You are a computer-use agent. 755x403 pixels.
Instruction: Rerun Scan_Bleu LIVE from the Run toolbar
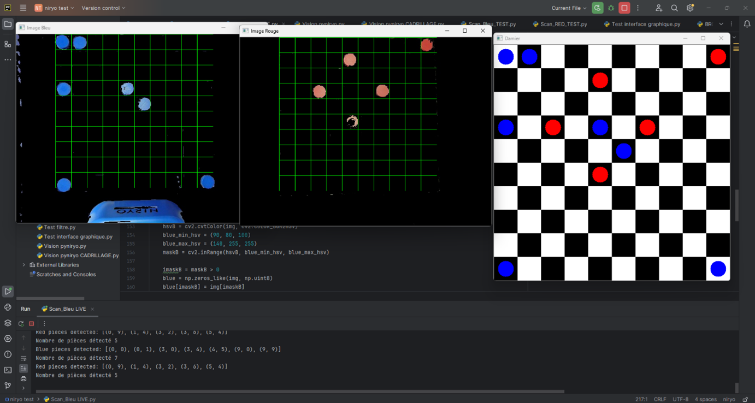click(21, 323)
